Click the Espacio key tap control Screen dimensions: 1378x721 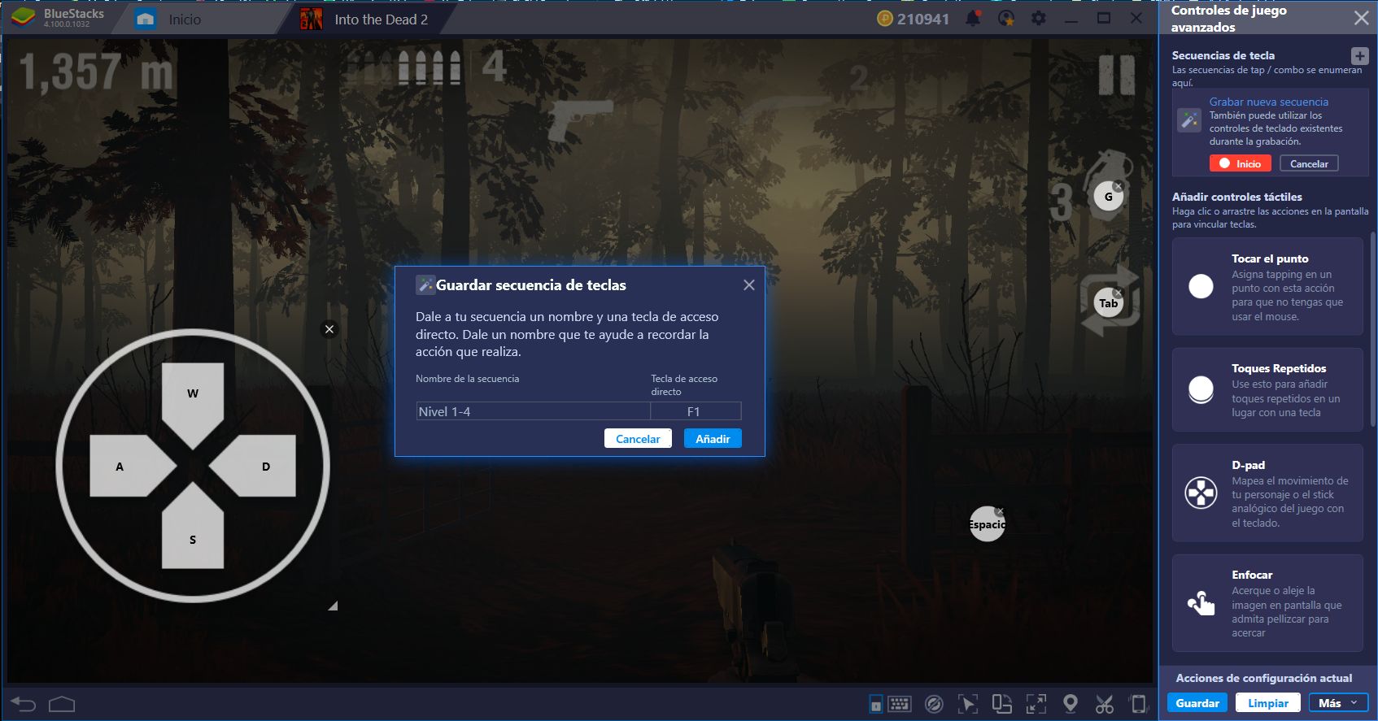[x=987, y=524]
